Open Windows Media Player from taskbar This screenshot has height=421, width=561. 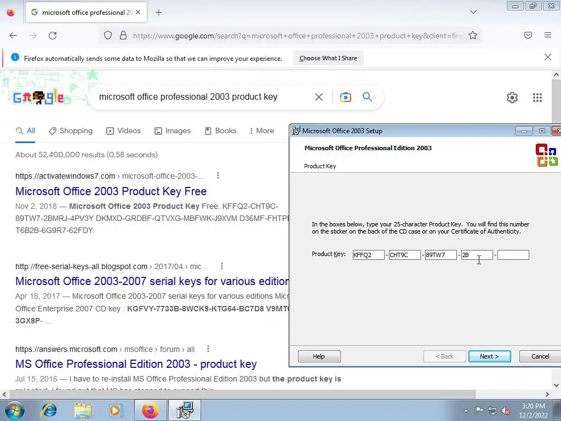116,410
